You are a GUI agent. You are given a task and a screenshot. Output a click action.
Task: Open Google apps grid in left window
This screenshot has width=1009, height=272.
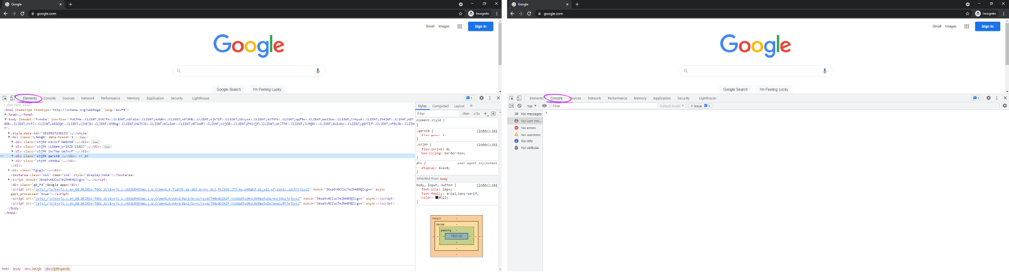pos(459,26)
